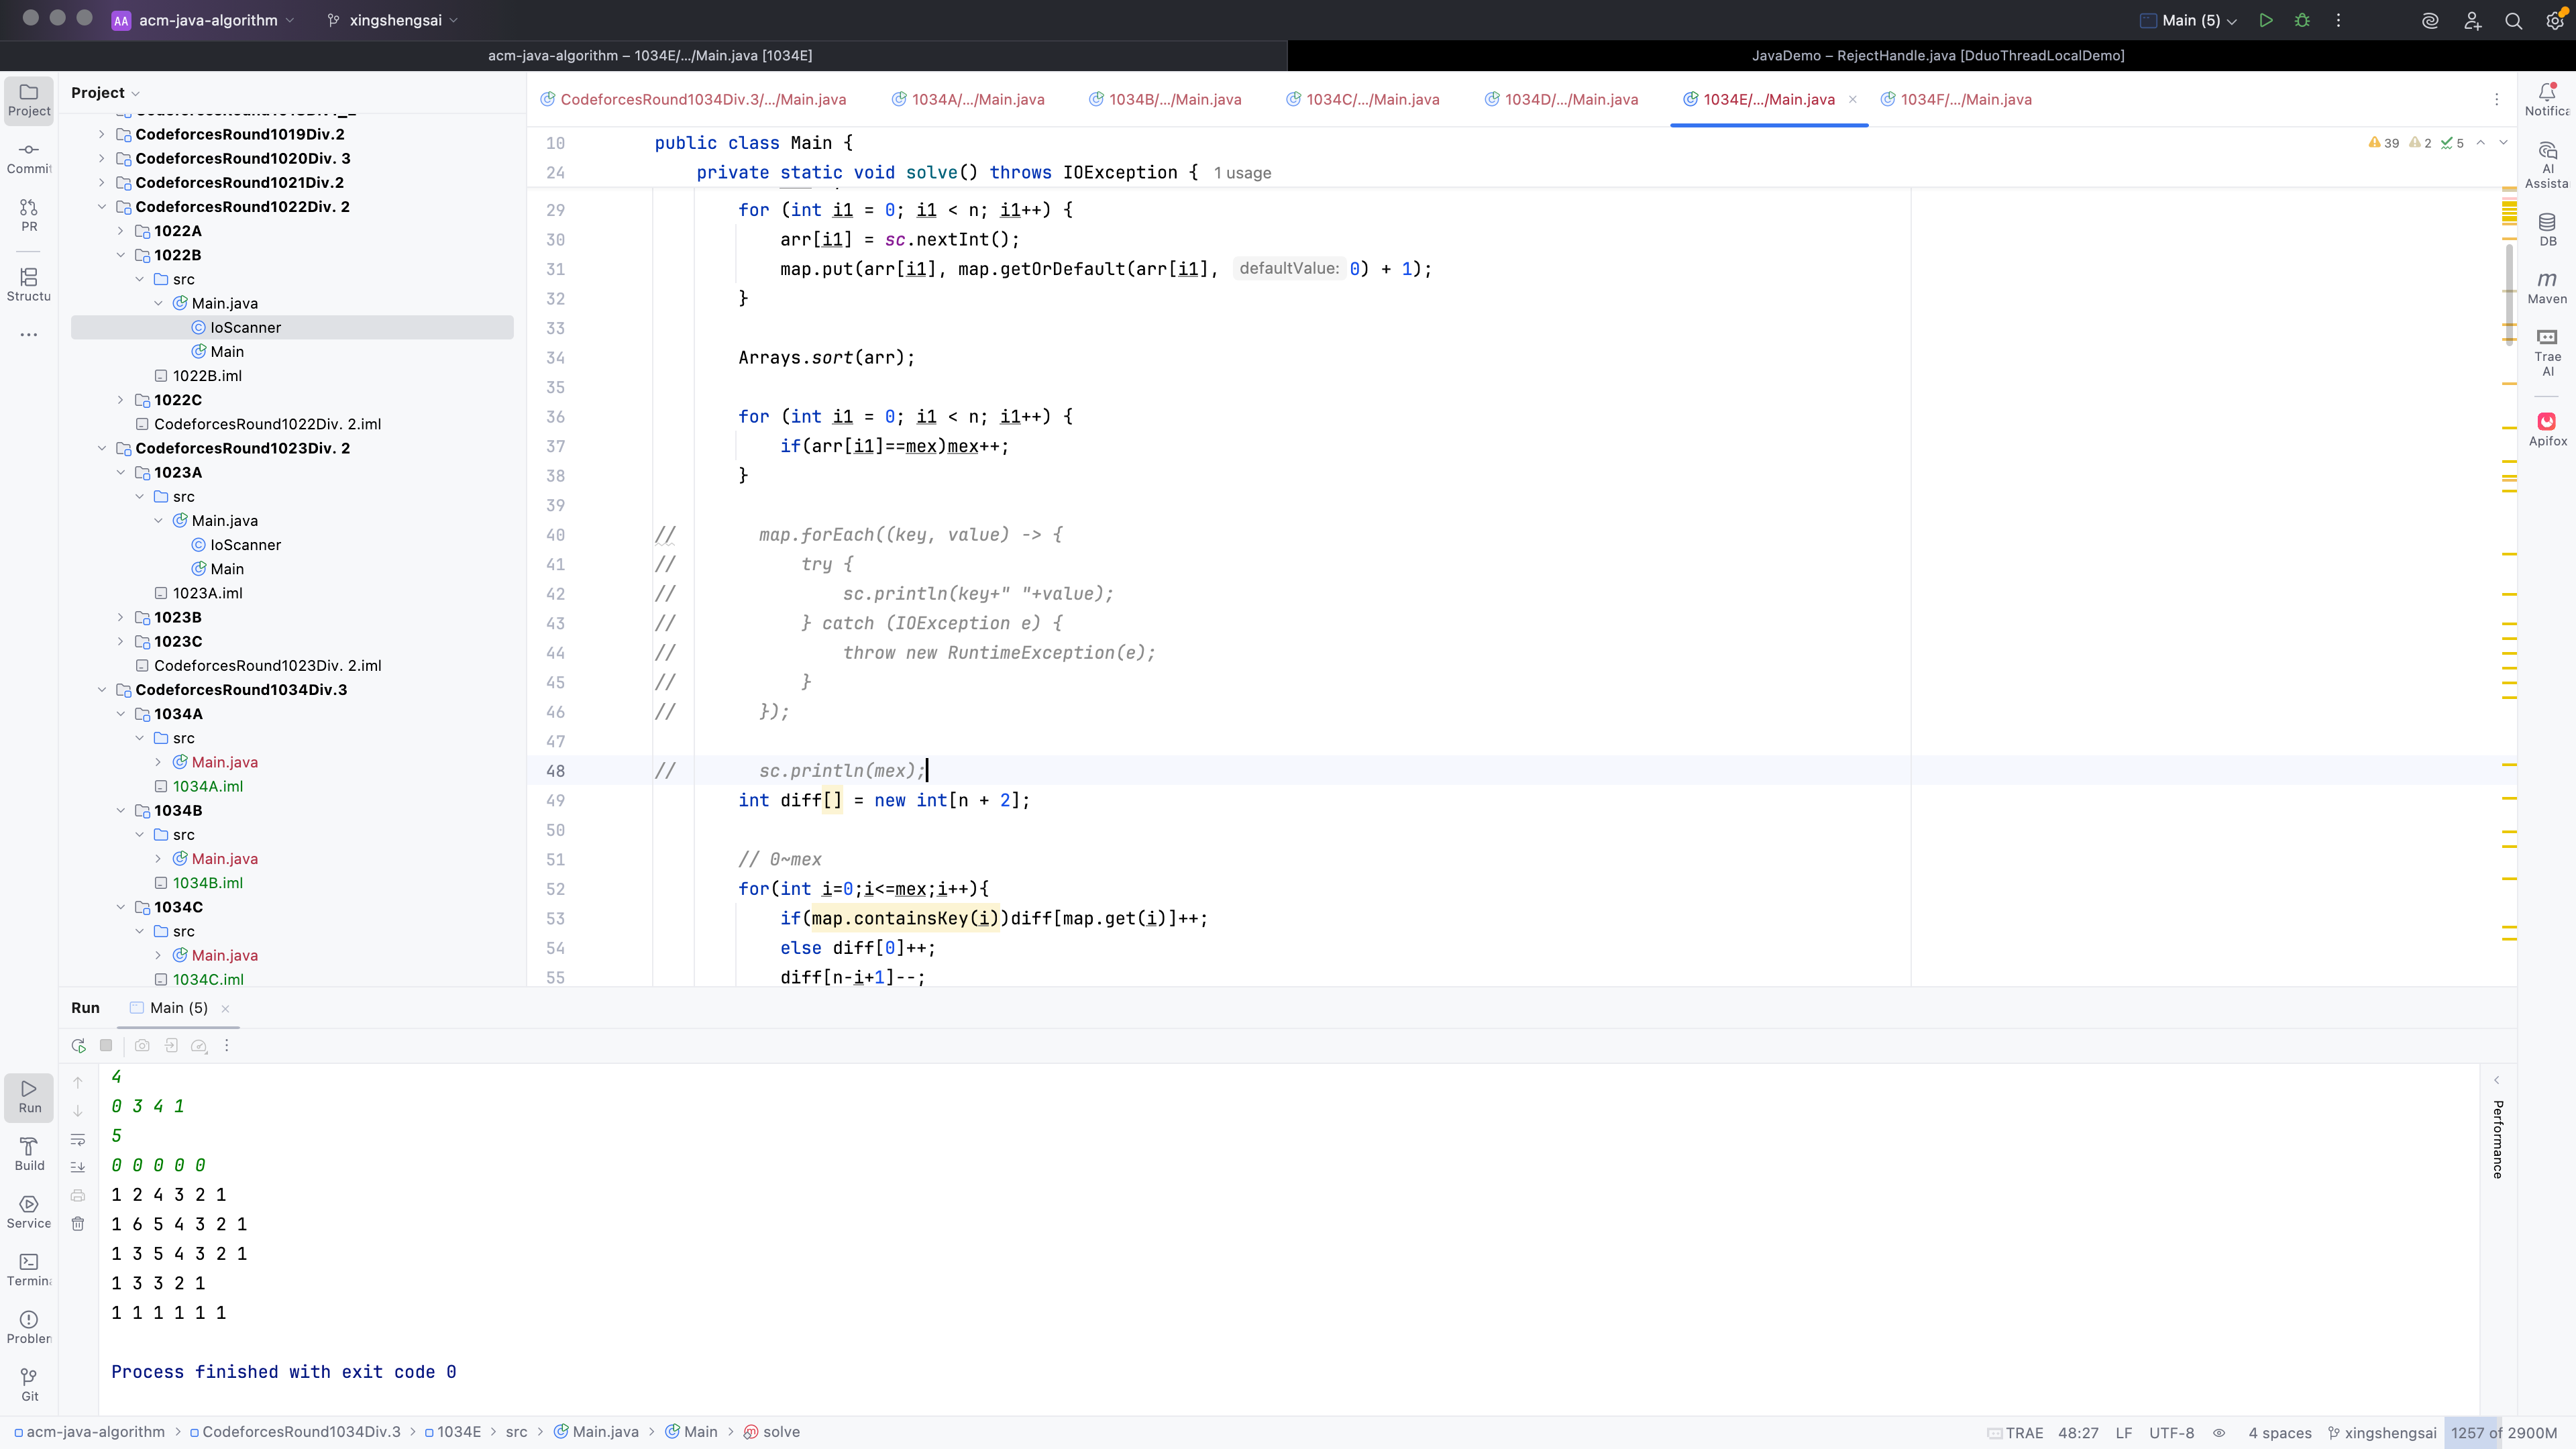Open the Commit tool window
Image resolution: width=2576 pixels, height=1449 pixels.
29,157
